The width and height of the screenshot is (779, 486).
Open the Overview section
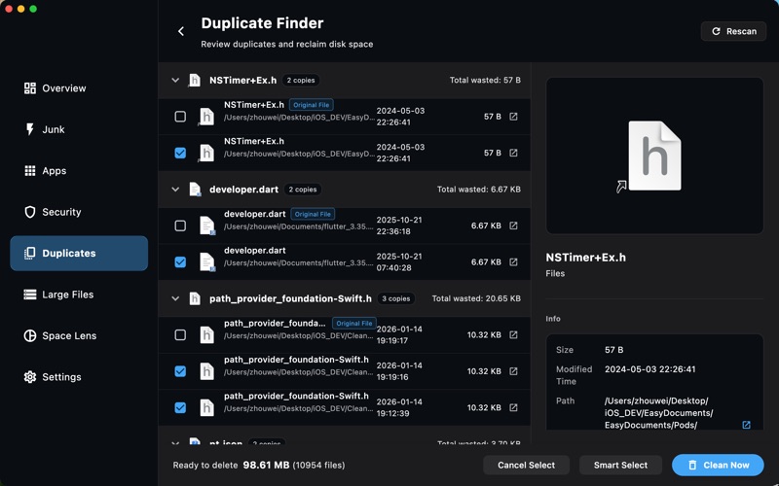click(79, 88)
